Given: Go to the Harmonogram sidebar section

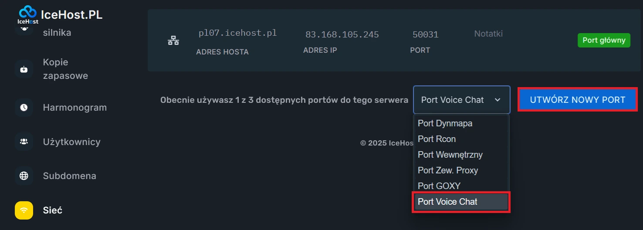Looking at the screenshot, I should tap(74, 108).
